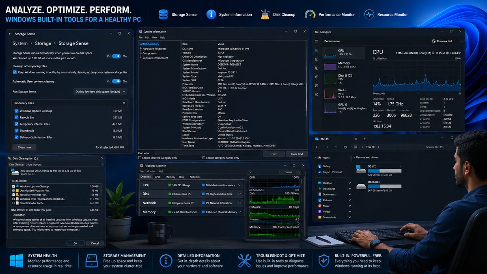Image resolution: width=487 pixels, height=274 pixels.
Task: Open Music folder in File Explorer sidebar
Action: (324, 206)
